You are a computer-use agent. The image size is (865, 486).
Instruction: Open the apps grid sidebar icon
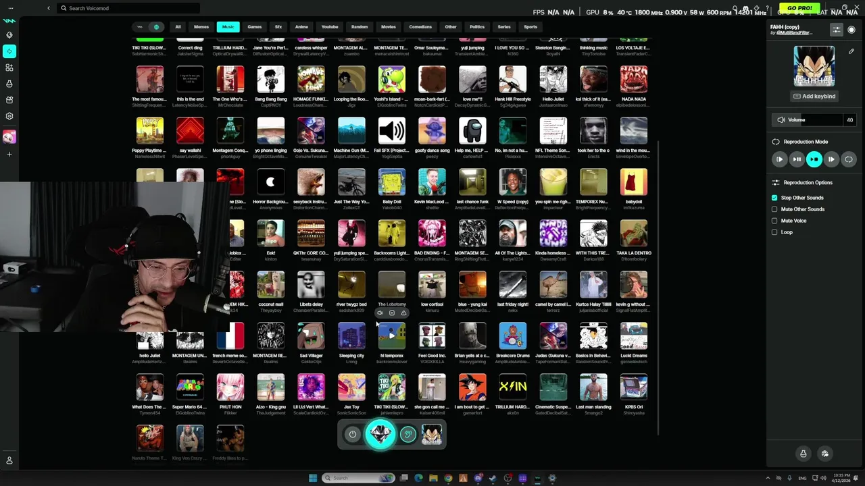click(x=9, y=67)
